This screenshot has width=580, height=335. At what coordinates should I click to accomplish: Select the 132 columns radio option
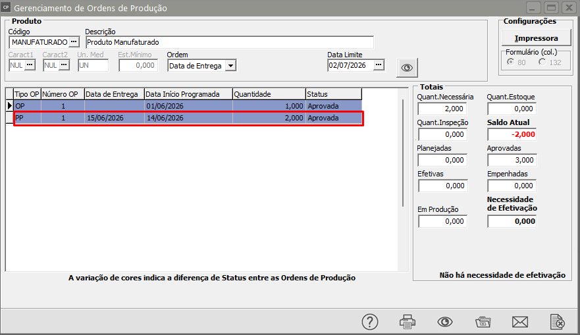(x=542, y=62)
